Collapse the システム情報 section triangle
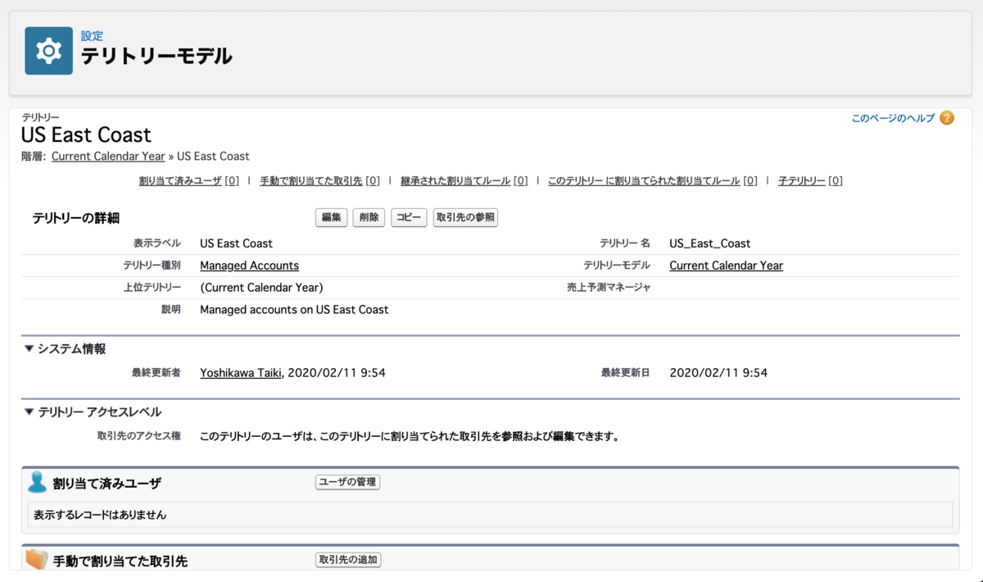Viewport: 983px width, 582px height. (28, 348)
